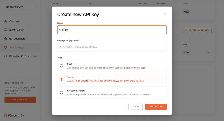Click the Description input field
224x121 pixels.
[112, 47]
